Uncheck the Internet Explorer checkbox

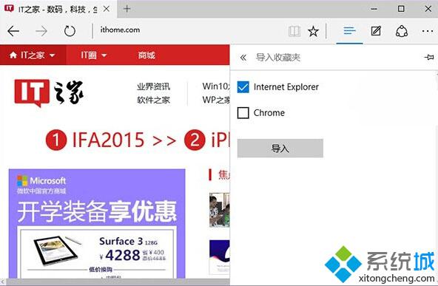click(x=243, y=87)
